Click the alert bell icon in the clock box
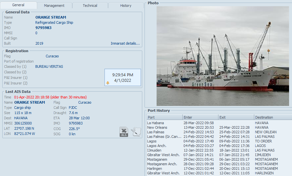Screen dimensions: 292x176 coord(108,82)
